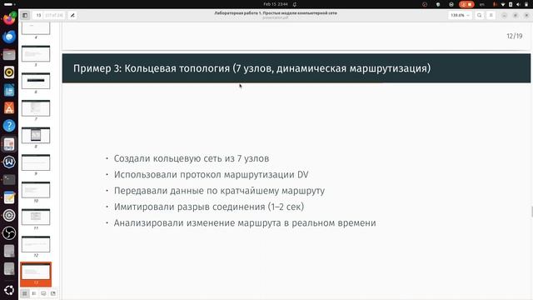
Task: Open the keyboard language indicator
Action: click(481, 4)
